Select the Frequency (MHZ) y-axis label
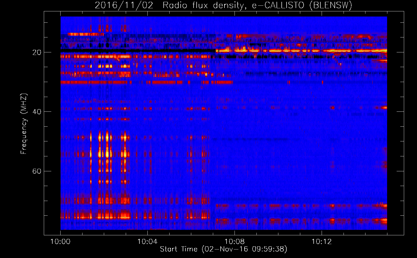This screenshot has height=258, width=417. point(24,124)
